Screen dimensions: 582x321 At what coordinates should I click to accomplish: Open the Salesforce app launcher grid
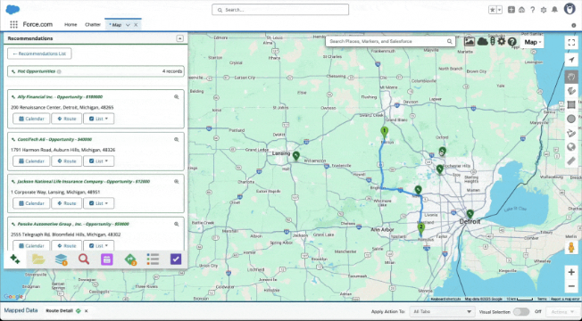[13, 24]
